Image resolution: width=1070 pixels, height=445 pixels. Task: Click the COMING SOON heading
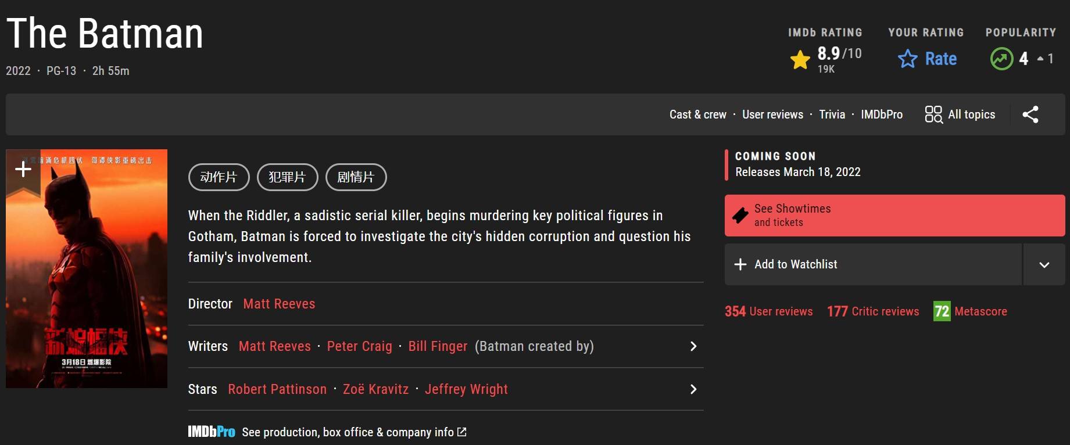(x=775, y=156)
